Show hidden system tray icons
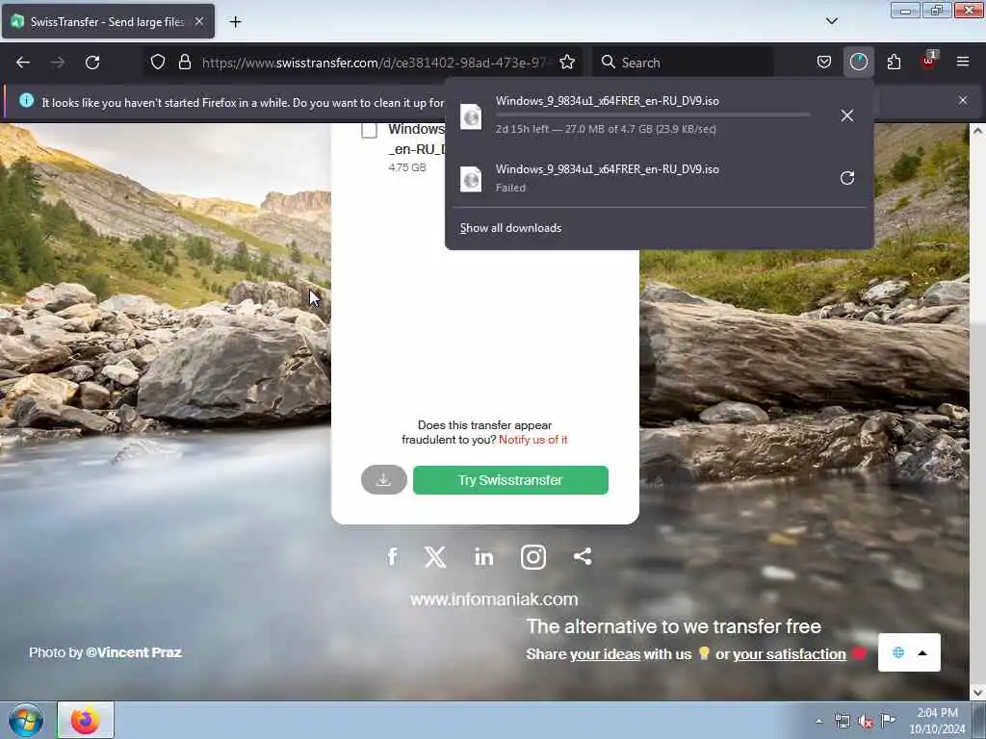 pyautogui.click(x=818, y=721)
